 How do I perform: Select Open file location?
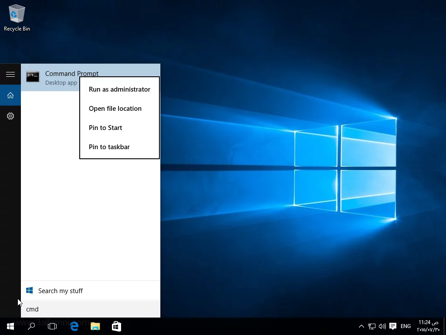[115, 109]
